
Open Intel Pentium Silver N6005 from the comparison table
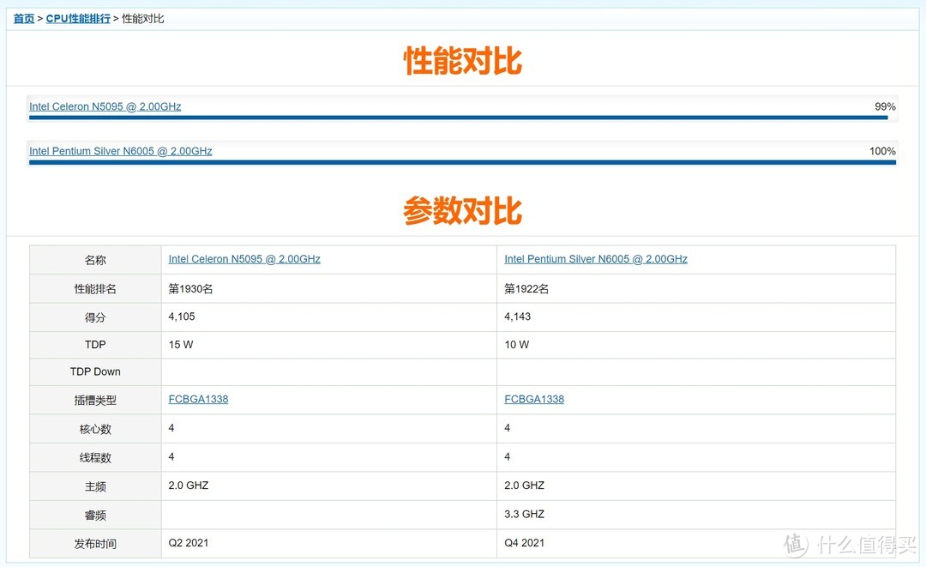click(x=595, y=258)
